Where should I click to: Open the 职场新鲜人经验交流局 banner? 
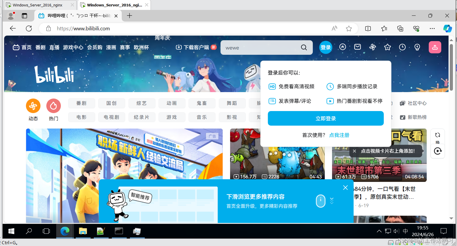click(124, 176)
